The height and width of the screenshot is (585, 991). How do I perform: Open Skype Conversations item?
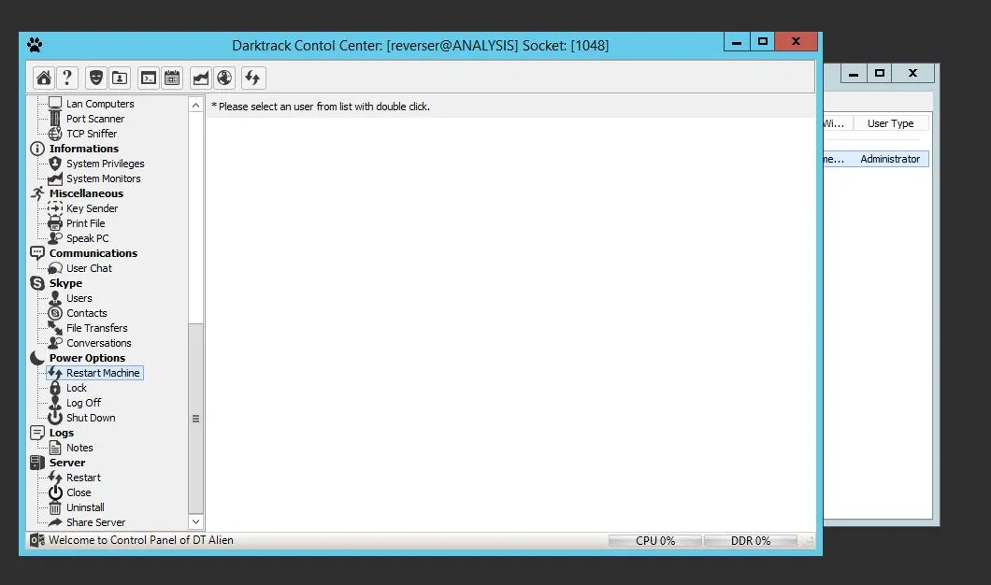(99, 343)
